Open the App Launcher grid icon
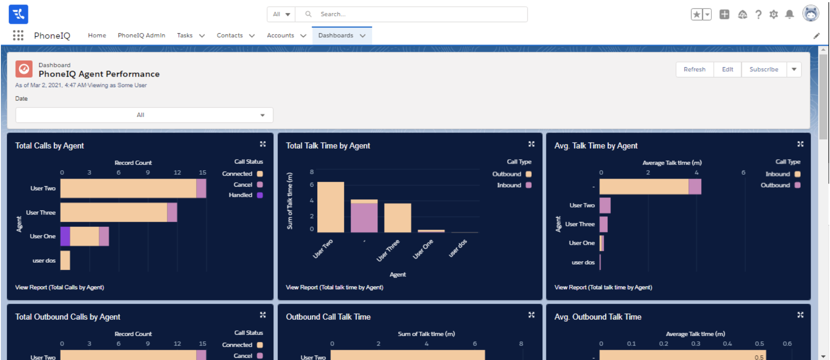The image size is (830, 360). click(18, 35)
